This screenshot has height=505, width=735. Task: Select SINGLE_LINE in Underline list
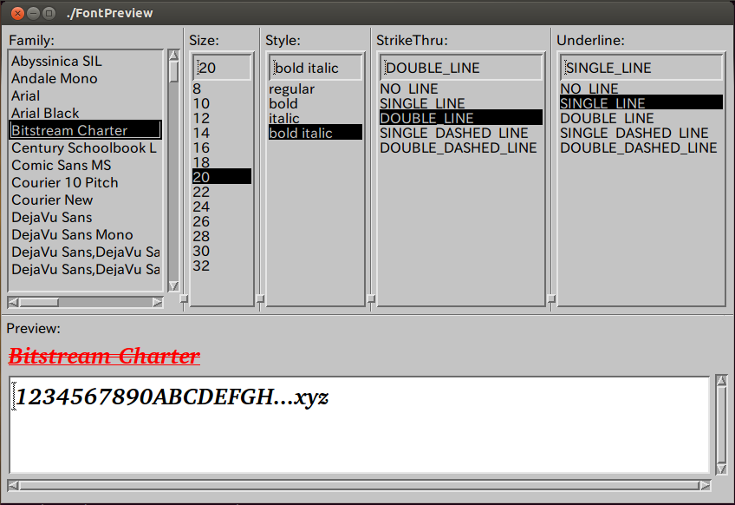pos(641,102)
